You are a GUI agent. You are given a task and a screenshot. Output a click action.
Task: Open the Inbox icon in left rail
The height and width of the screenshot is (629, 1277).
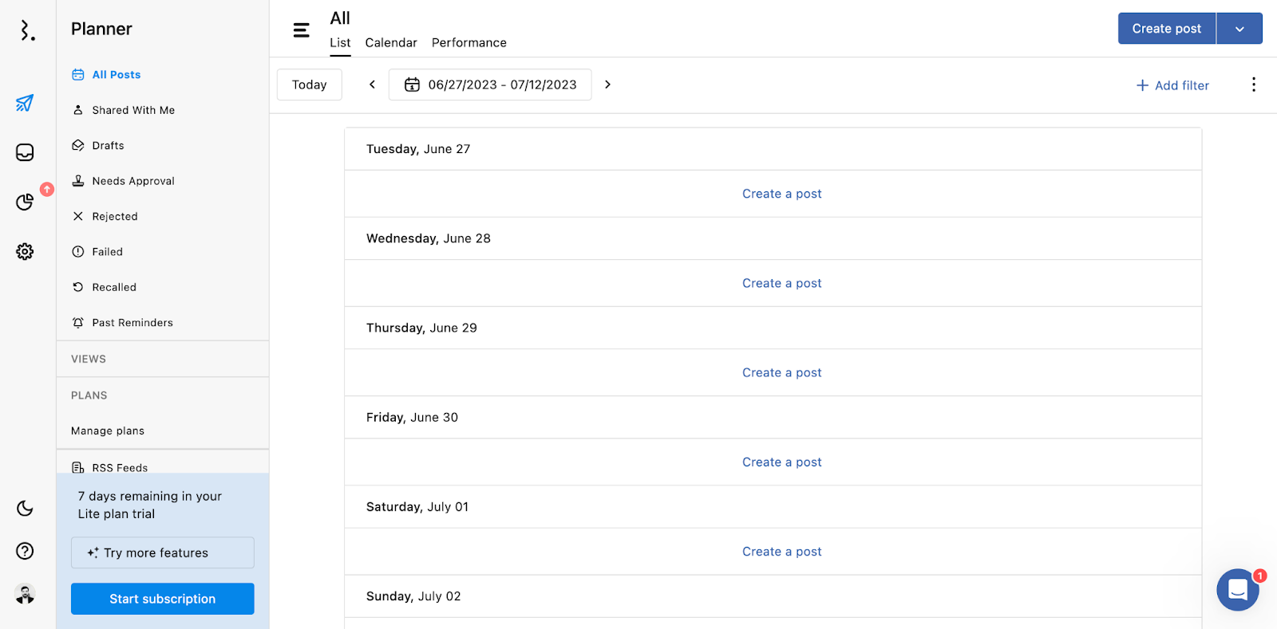25,152
